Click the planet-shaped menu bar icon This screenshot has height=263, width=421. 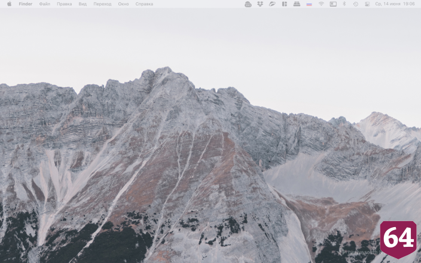[272, 4]
